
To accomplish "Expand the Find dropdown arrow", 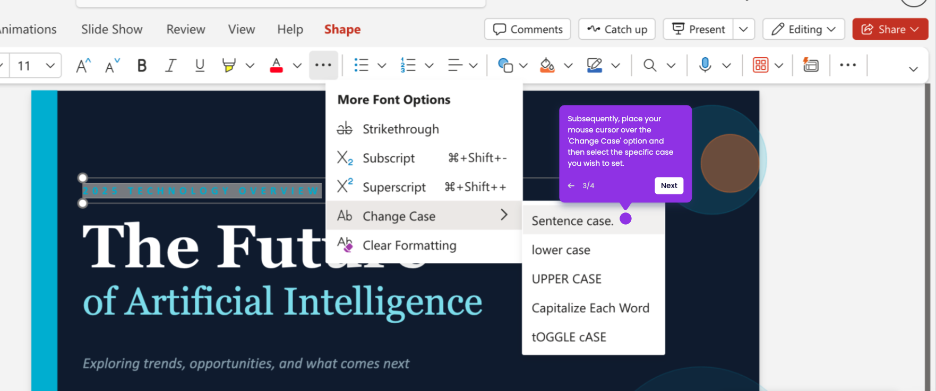I will [x=671, y=66].
